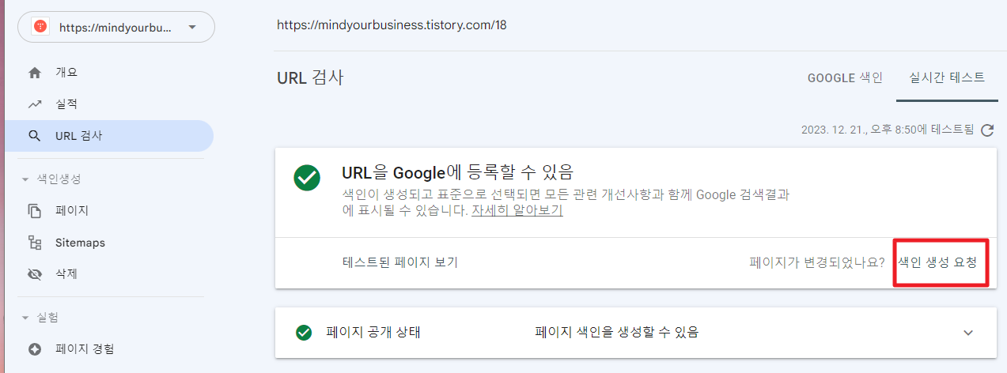The height and width of the screenshot is (373, 1007).
Task: Open the property selector dropdown for mindyourbu...
Action: tap(116, 27)
